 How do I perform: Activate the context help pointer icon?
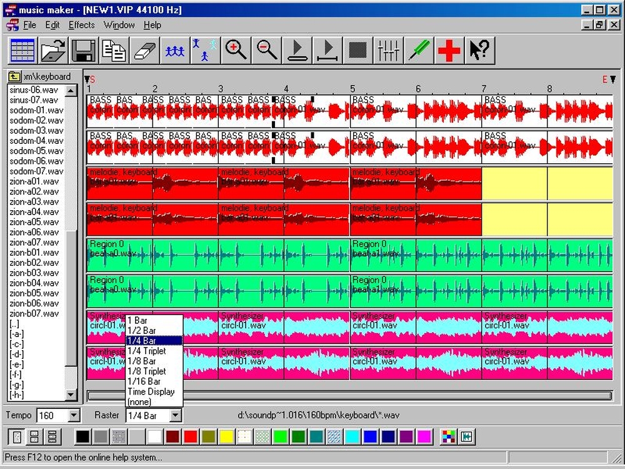click(479, 50)
